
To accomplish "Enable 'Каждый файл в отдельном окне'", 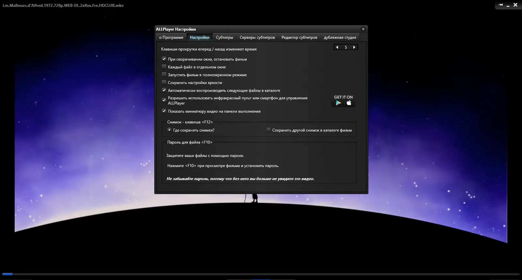I will [164, 67].
